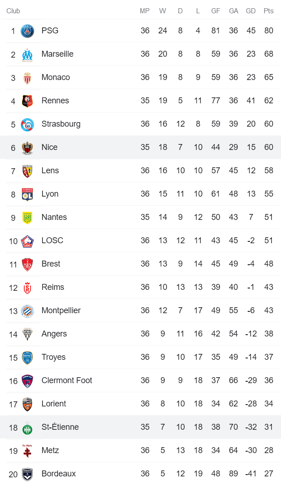Screen dimensions: 281x486
Task: Click the Bordeaux club crest
Action: pos(27,474)
